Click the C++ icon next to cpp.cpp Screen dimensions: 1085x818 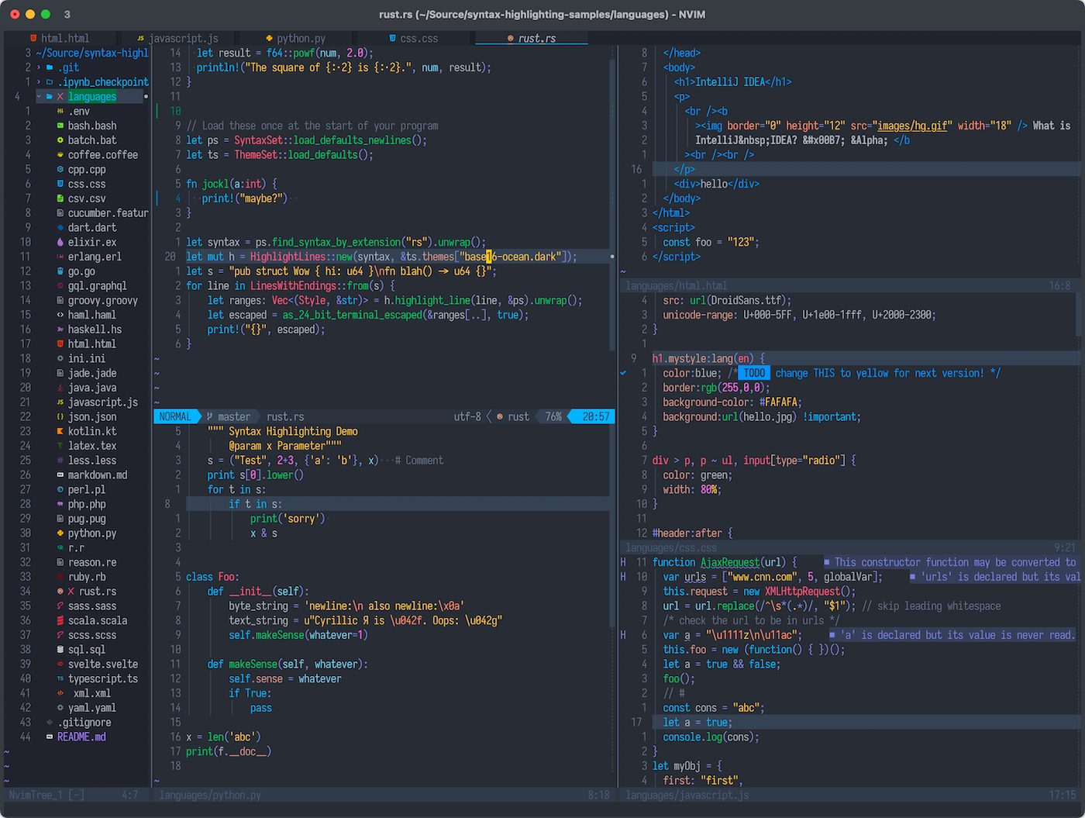coord(60,170)
